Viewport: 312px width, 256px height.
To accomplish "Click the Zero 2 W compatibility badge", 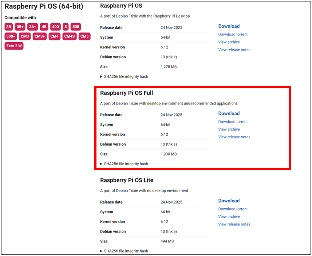I will pyautogui.click(x=14, y=46).
